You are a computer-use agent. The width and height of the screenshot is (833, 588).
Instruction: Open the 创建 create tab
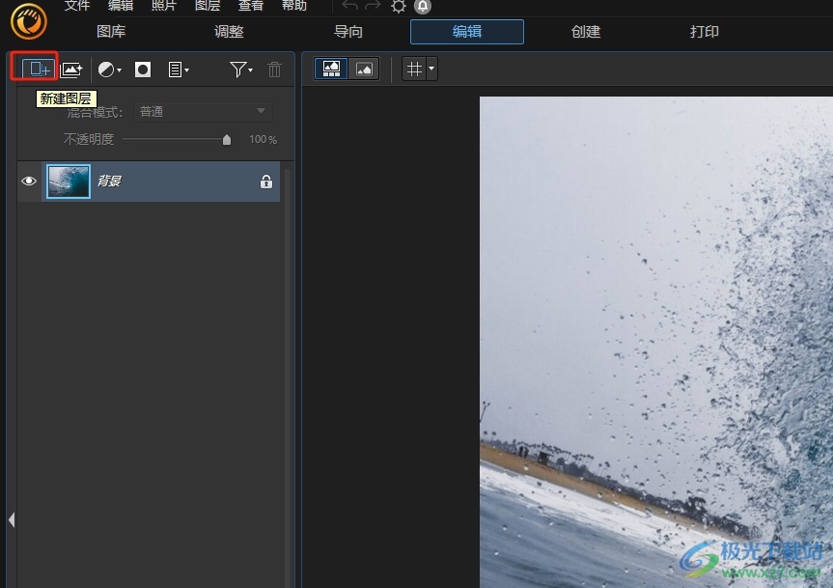[586, 32]
